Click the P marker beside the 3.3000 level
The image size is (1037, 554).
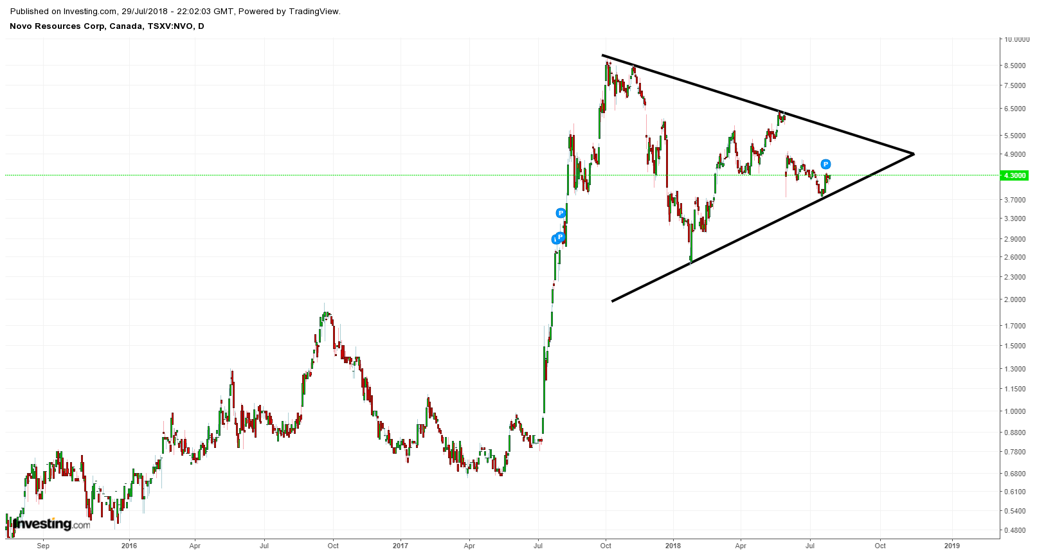(x=561, y=213)
